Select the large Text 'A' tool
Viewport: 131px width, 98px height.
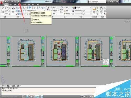(x=48, y=9)
